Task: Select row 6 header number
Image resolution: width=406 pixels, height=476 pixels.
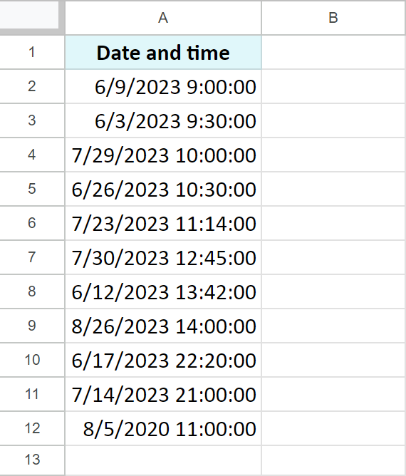Action: [32, 223]
